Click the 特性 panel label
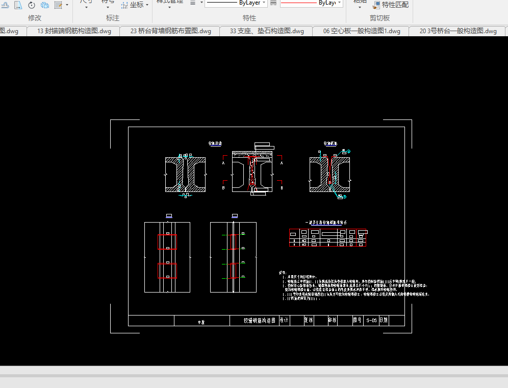This screenshot has height=388, width=508. [249, 18]
